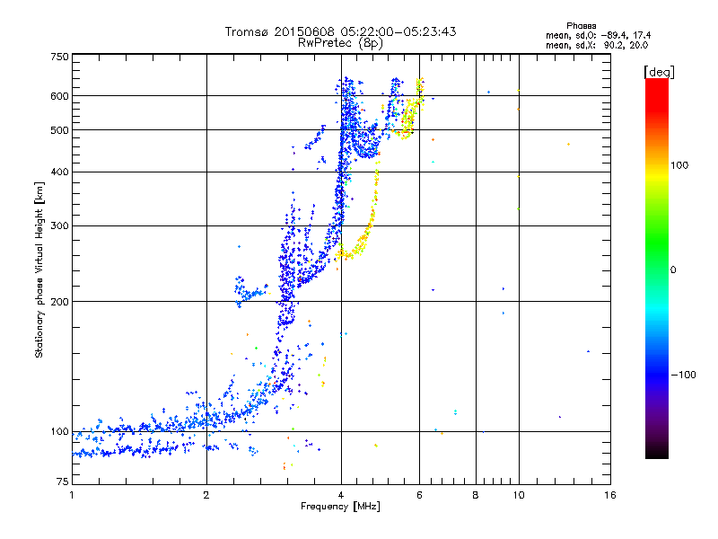Viewport: 718px width, 539px height.
Task: Click the '4' frequency axis label
Action: (341, 495)
